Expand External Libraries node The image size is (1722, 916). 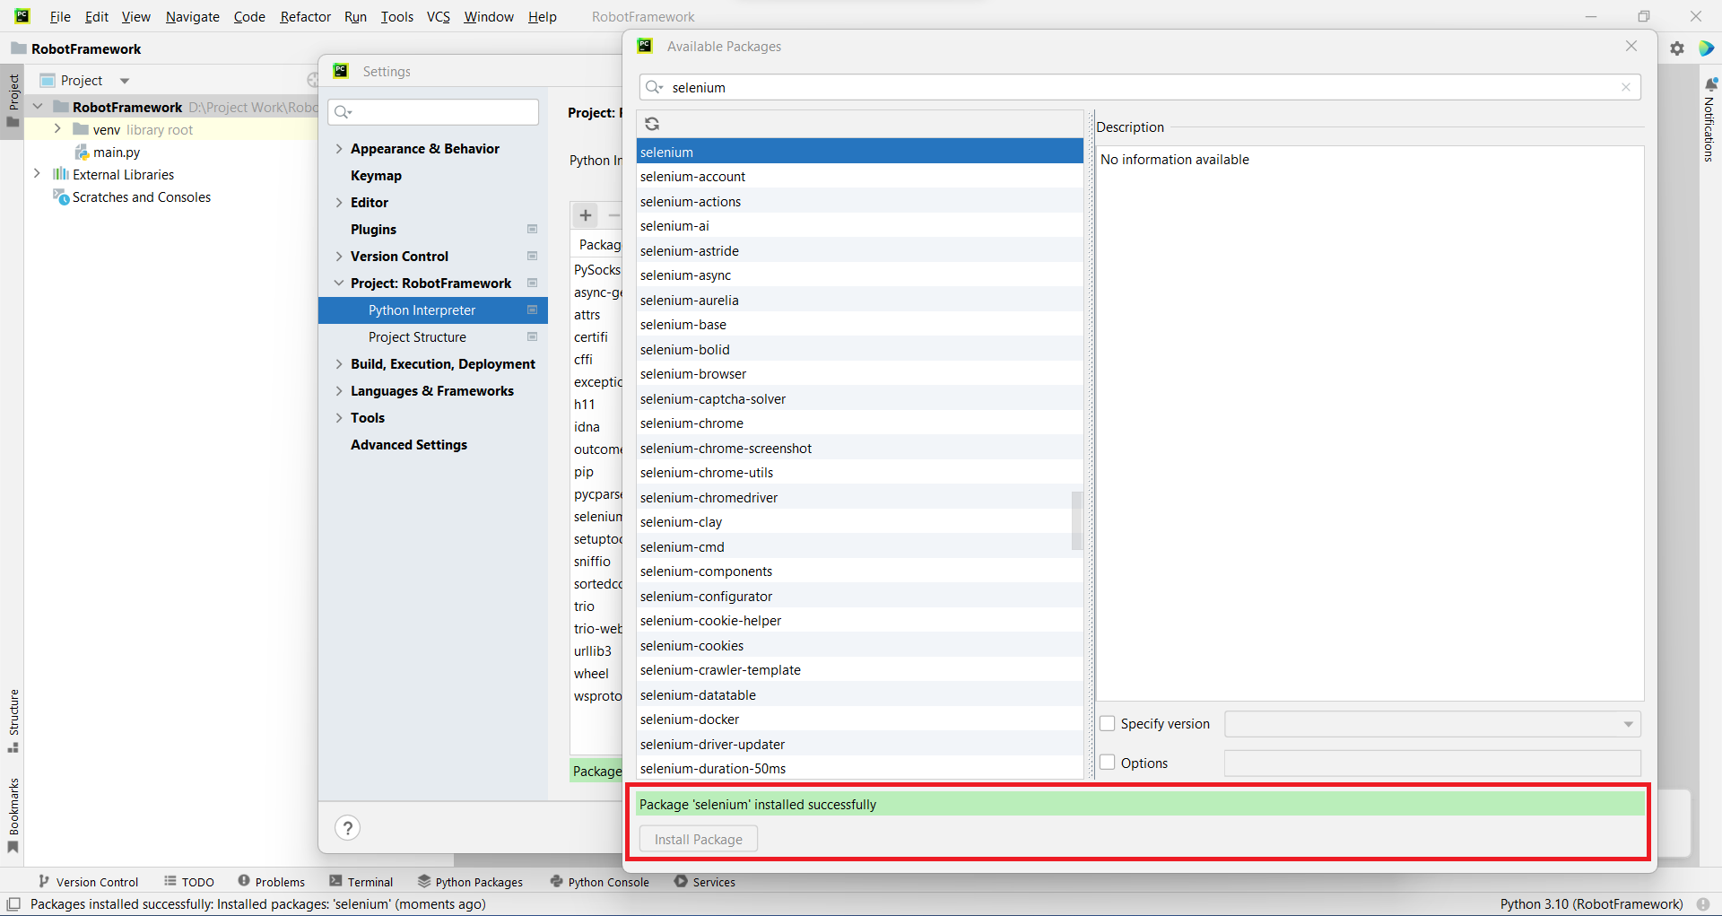pyautogui.click(x=37, y=174)
